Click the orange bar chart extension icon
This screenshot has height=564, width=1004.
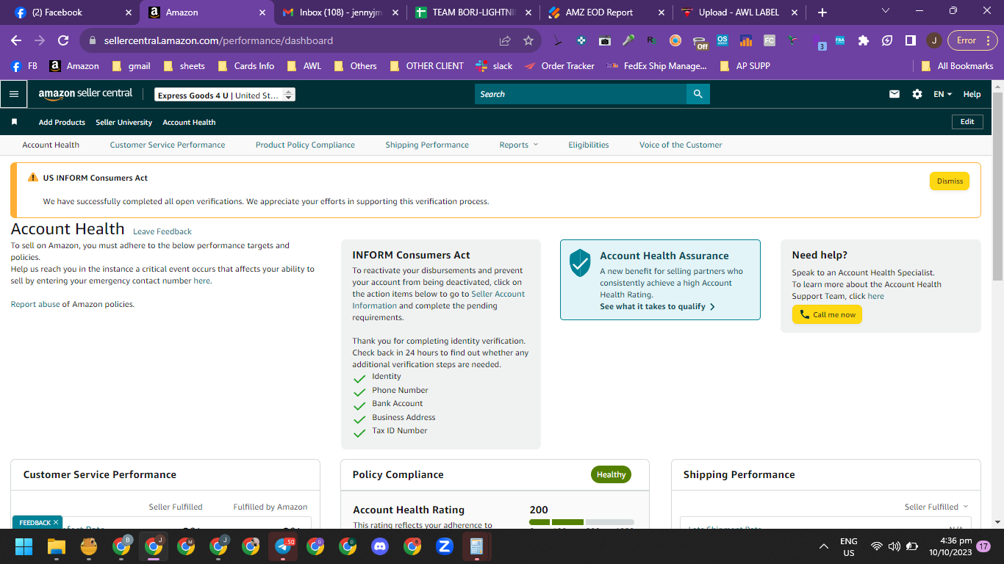[x=746, y=40]
